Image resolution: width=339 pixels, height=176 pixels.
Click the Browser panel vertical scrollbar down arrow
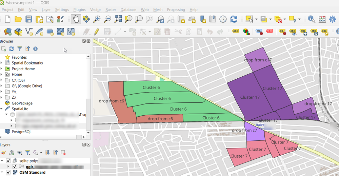[88, 132]
